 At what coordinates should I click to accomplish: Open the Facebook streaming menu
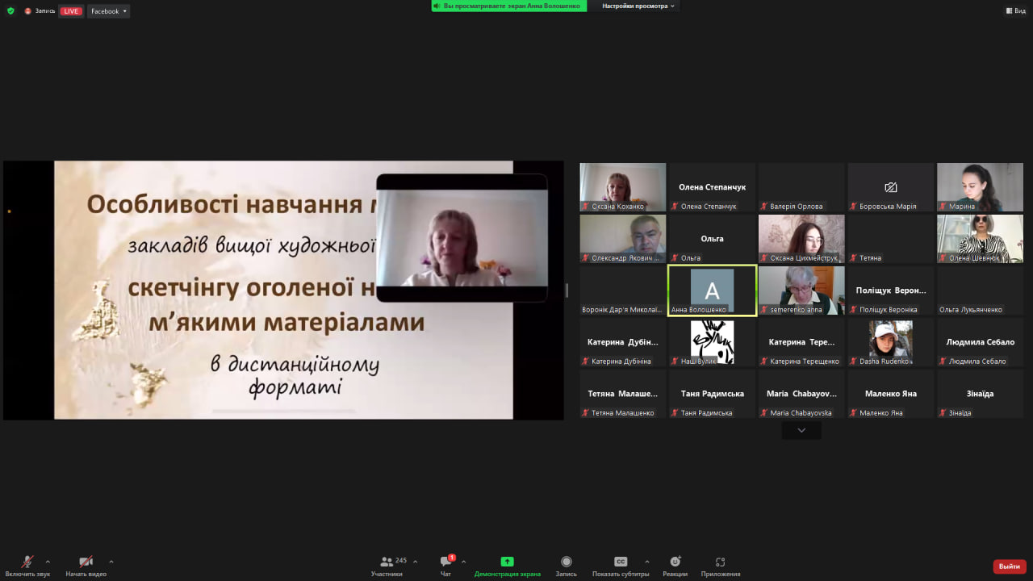tap(108, 10)
